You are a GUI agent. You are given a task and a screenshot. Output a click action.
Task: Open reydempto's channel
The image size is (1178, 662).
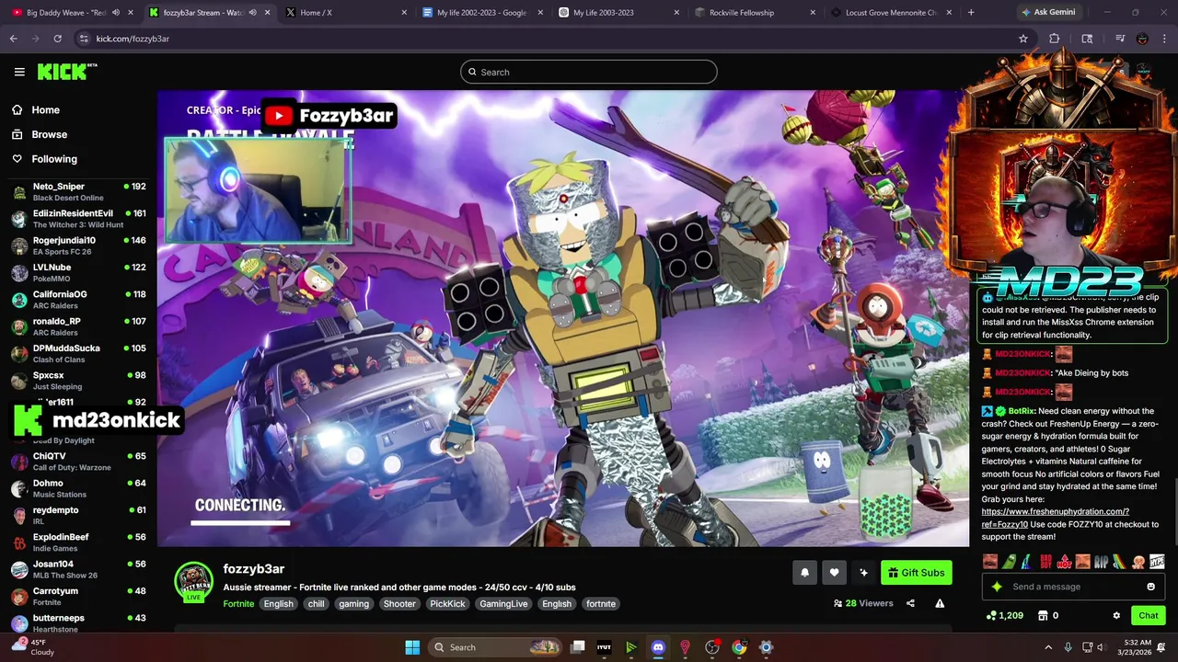pos(78,515)
